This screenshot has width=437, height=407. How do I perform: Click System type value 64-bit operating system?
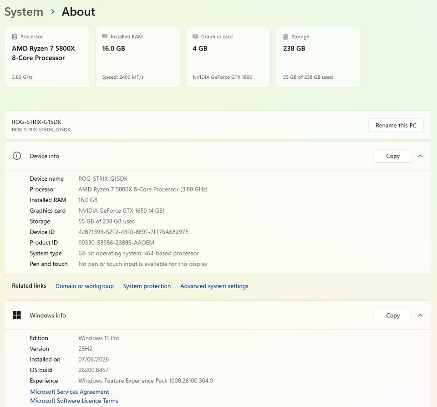click(138, 253)
